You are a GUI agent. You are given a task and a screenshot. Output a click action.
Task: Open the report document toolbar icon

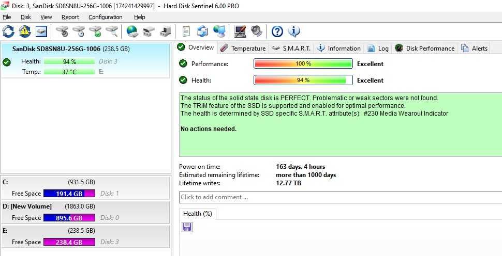click(186, 31)
